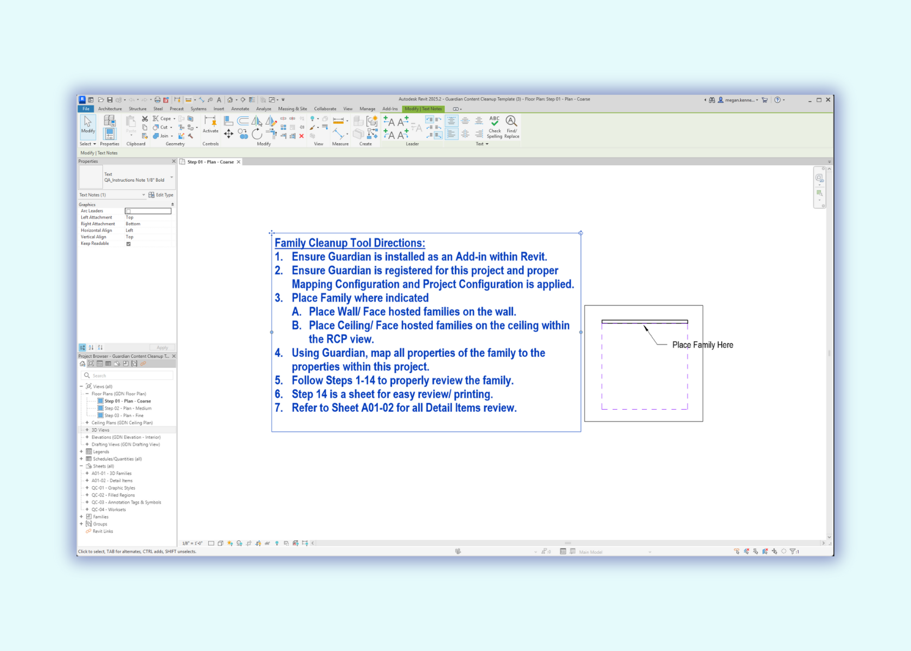Click Cope in Geometry panel

pos(162,118)
